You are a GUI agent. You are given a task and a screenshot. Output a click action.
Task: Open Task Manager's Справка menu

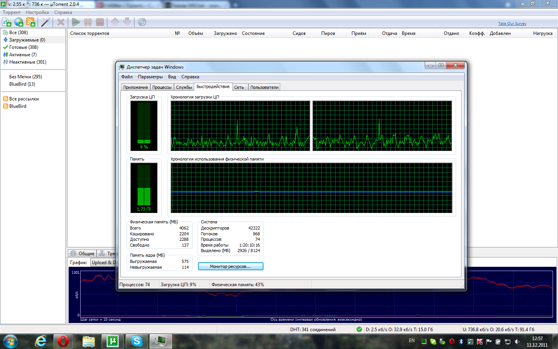(x=190, y=77)
